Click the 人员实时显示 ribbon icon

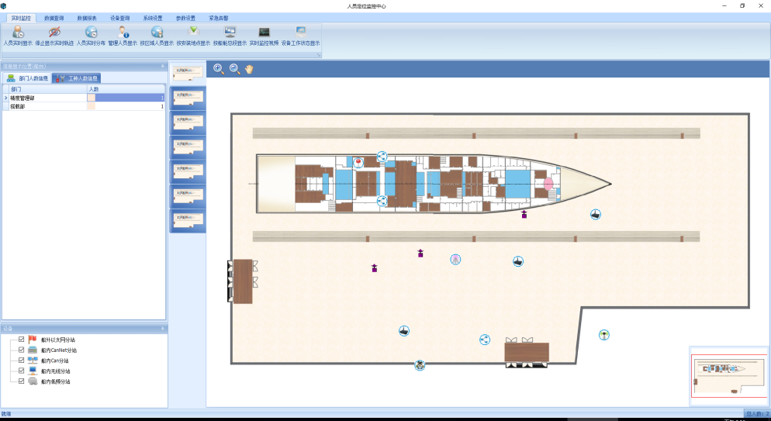click(19, 33)
